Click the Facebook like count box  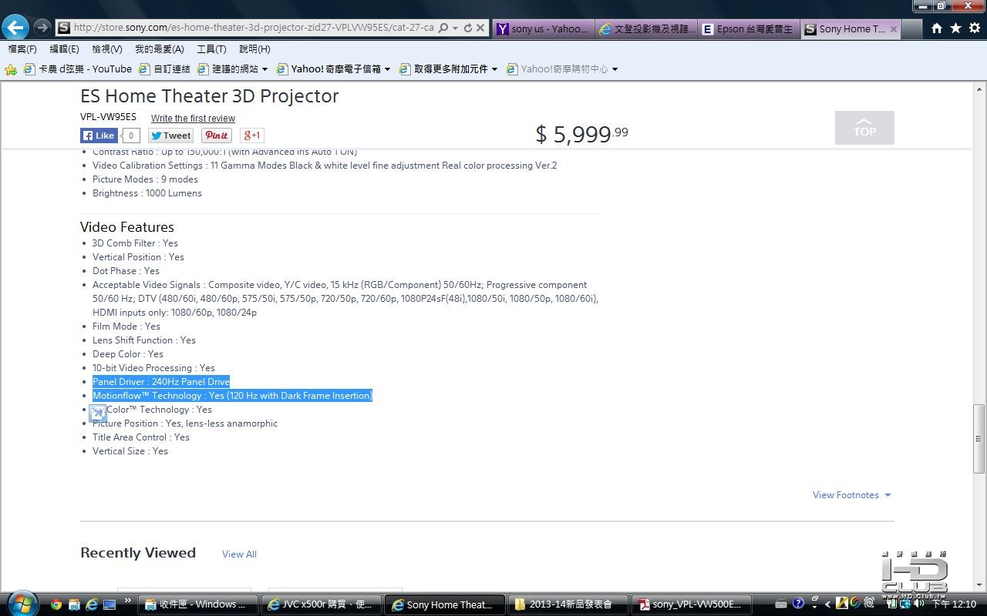[x=130, y=136]
